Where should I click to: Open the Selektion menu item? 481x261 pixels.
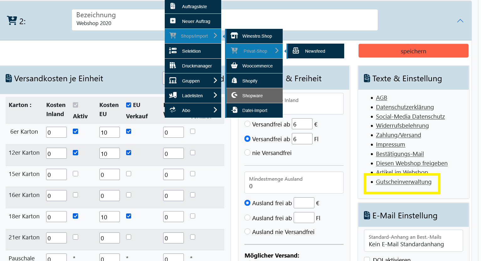(x=191, y=51)
